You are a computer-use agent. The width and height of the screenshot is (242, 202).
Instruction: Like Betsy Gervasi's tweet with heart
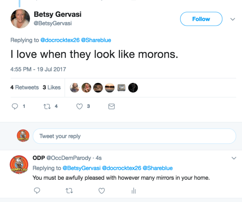pyautogui.click(x=80, y=106)
